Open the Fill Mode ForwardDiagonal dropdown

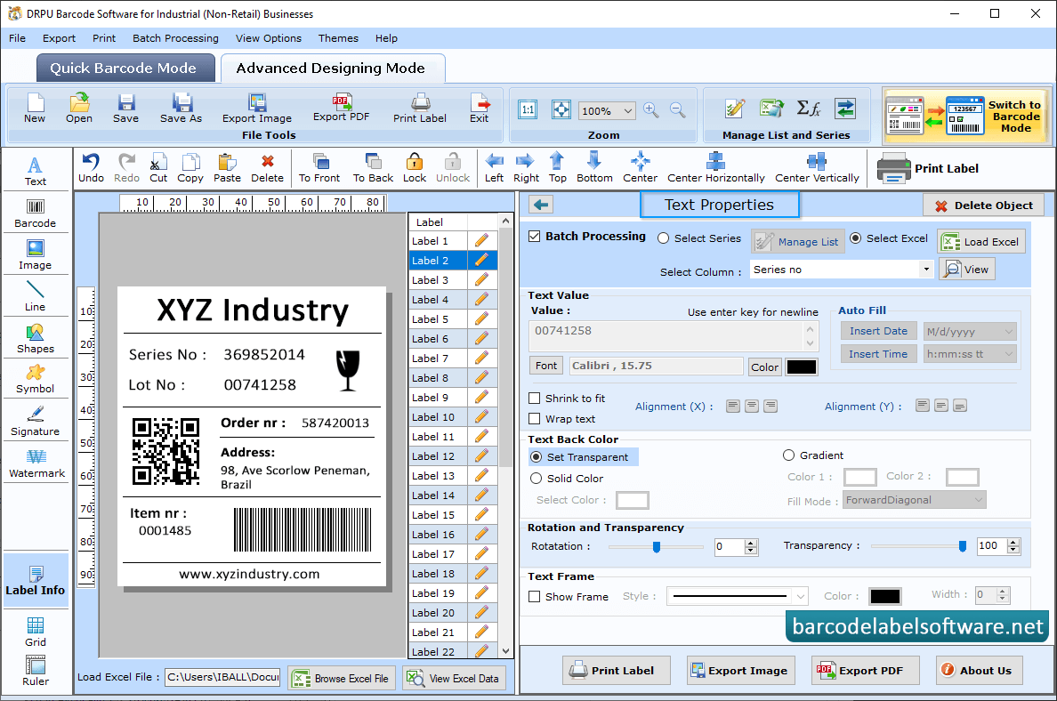(978, 500)
